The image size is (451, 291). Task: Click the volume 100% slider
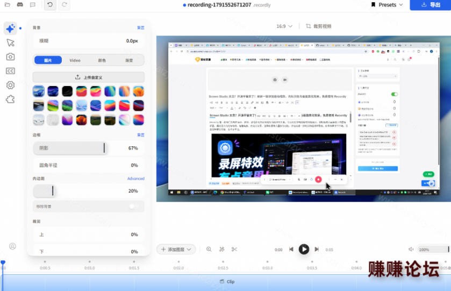[x=433, y=249]
